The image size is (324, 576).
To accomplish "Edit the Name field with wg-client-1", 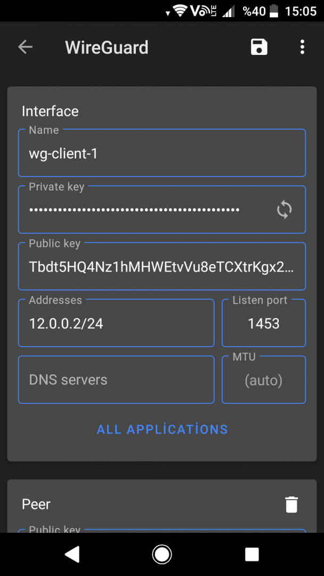I will click(x=162, y=153).
